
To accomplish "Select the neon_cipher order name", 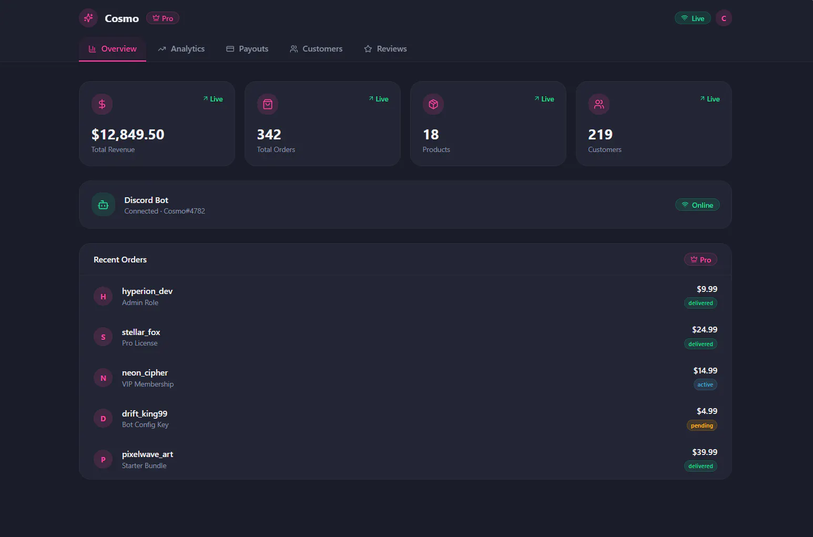I will [145, 373].
